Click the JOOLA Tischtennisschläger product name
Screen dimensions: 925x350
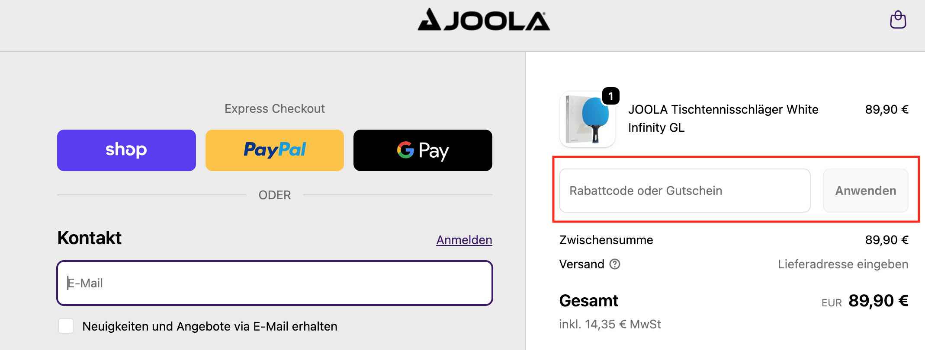pyautogui.click(x=723, y=118)
